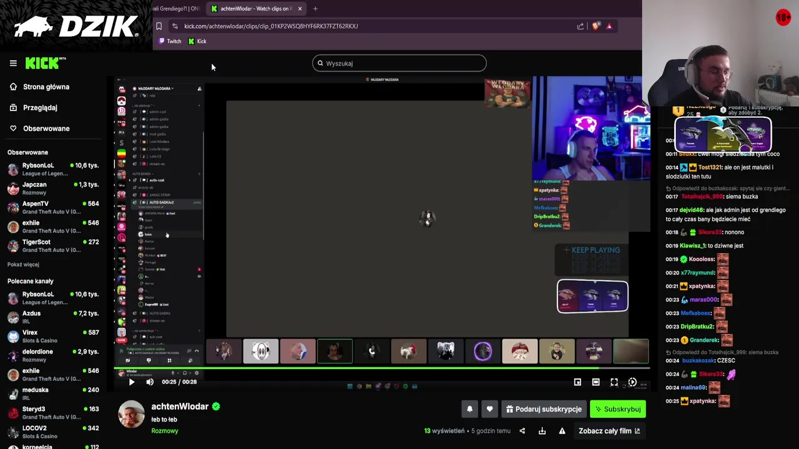This screenshot has width=799, height=449.
Task: Open AspenTV channel in sidebar
Action: pyautogui.click(x=54, y=208)
